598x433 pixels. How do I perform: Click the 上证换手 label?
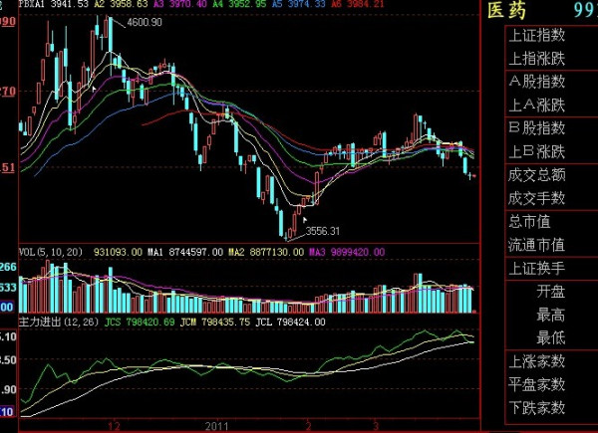(536, 269)
